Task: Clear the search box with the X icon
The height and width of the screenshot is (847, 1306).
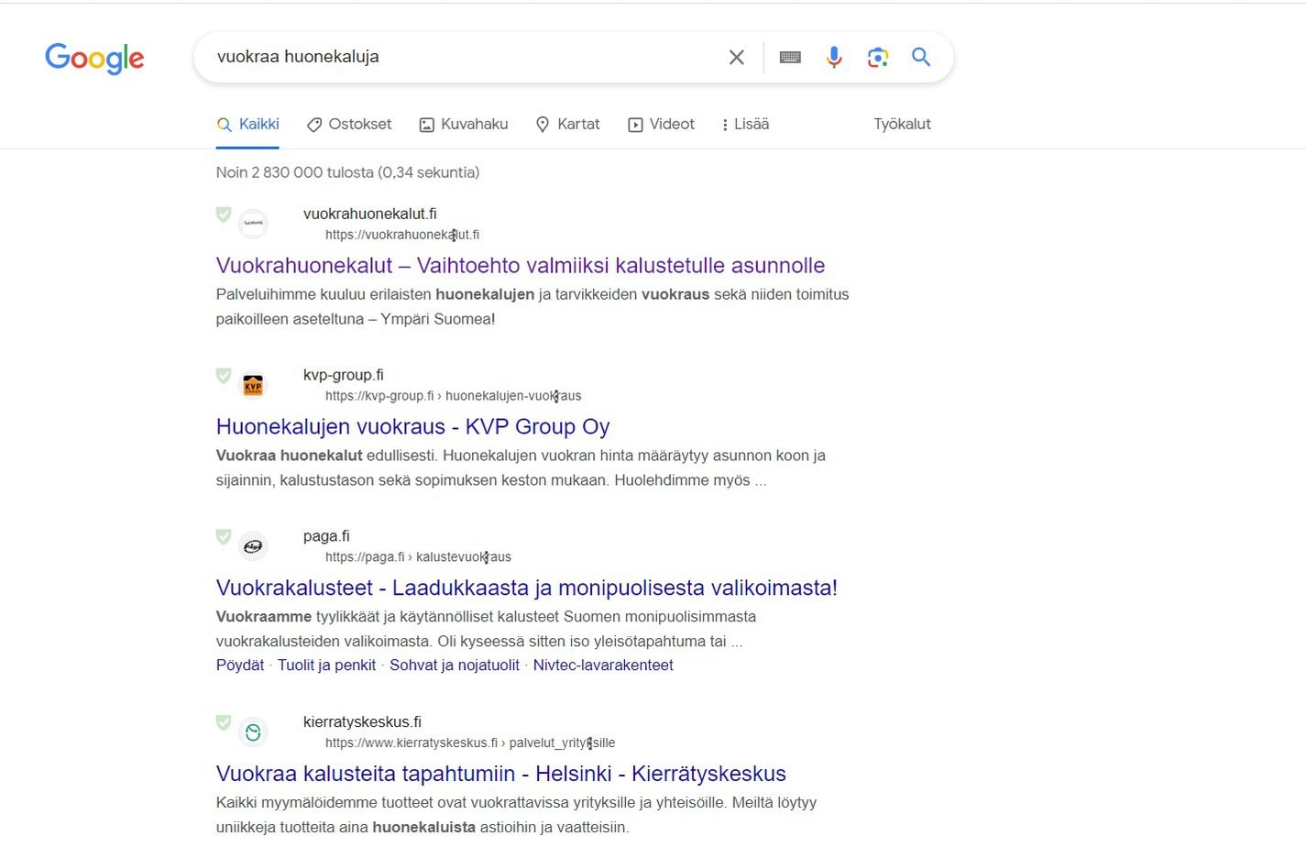Action: [x=736, y=58]
